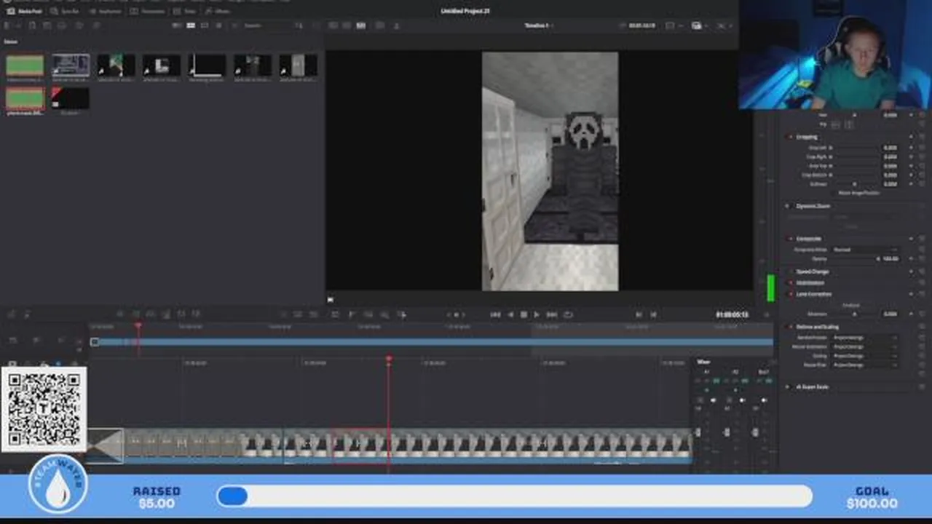Jump to first frame with transport button
Image resolution: width=932 pixels, height=524 pixels.
pos(495,314)
